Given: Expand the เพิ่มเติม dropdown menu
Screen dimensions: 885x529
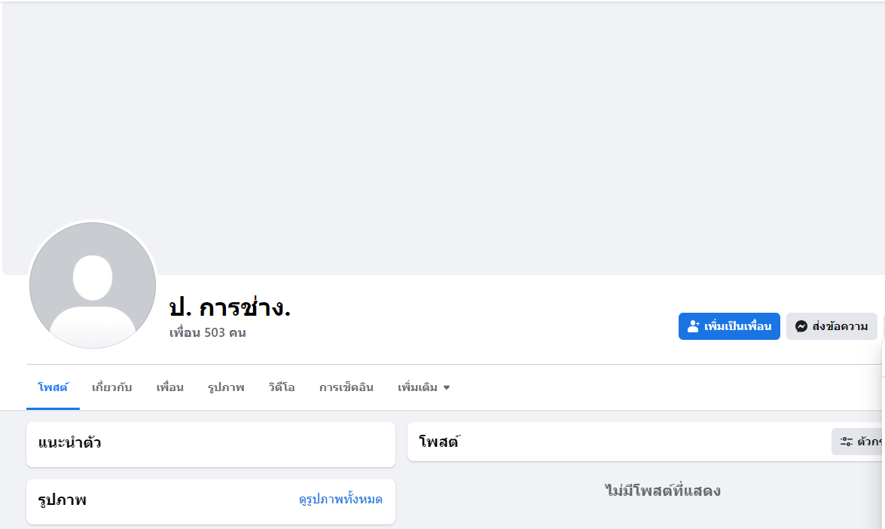Looking at the screenshot, I should pyautogui.click(x=423, y=387).
